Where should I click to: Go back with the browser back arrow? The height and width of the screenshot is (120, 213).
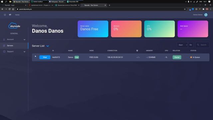(2, 9)
